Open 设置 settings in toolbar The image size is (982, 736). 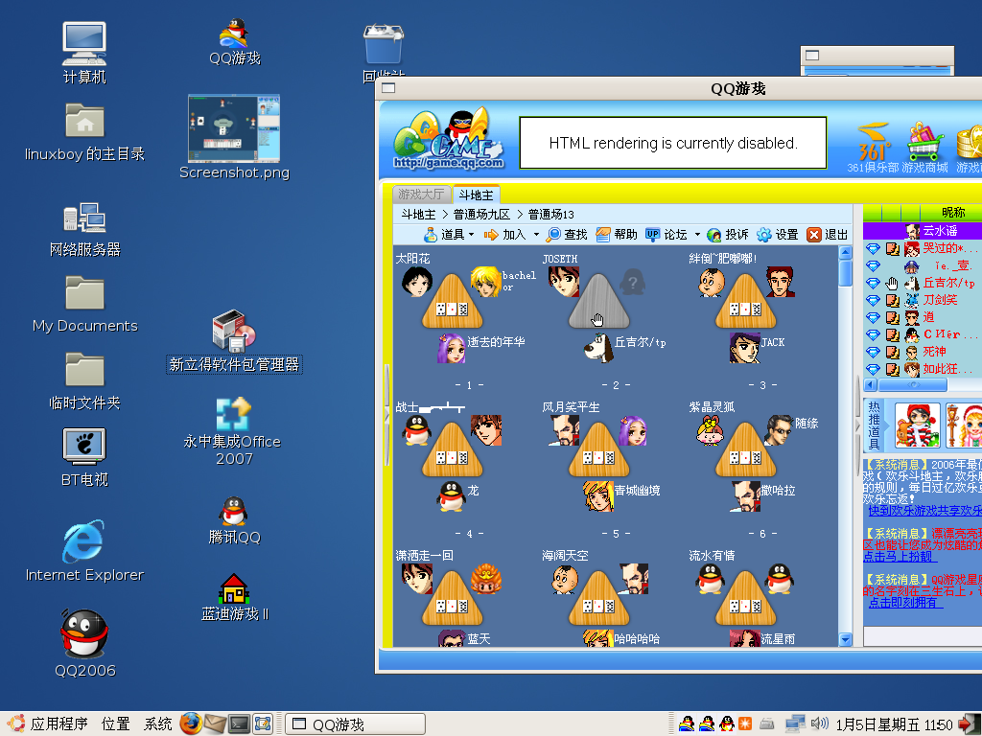point(777,235)
